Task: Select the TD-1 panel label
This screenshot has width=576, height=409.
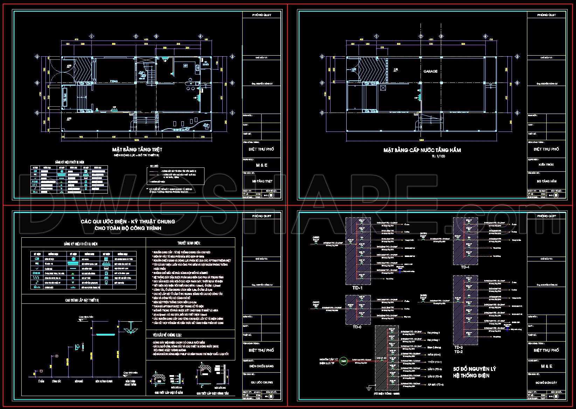Action: (x=357, y=288)
